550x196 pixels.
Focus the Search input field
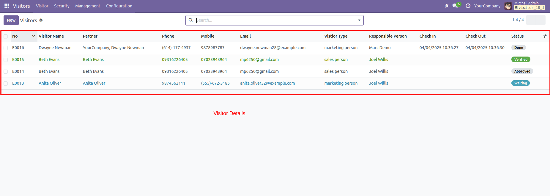(x=275, y=20)
